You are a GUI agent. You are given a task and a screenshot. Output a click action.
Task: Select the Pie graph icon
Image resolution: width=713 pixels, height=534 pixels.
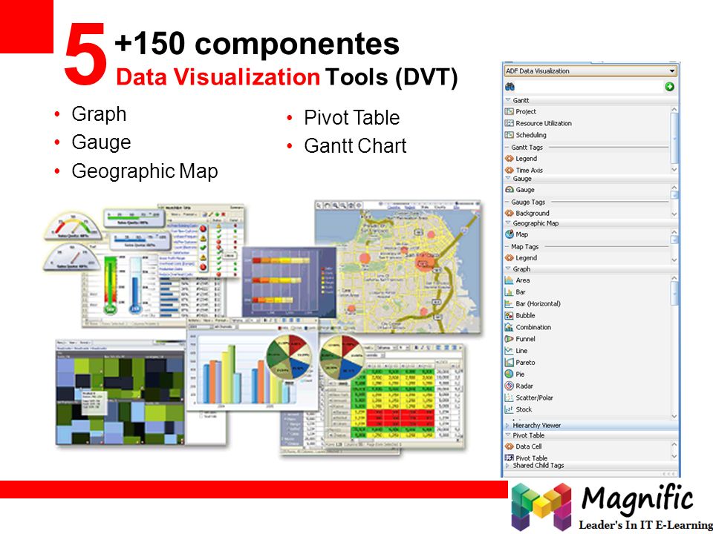tap(509, 374)
